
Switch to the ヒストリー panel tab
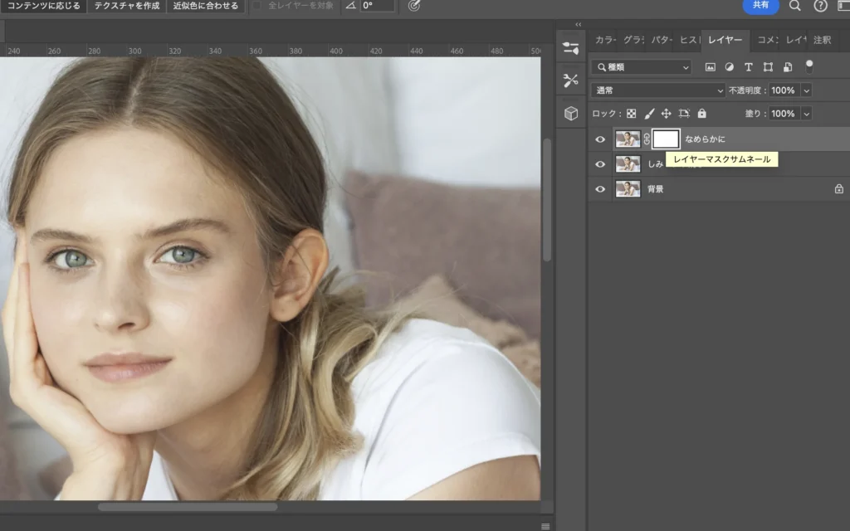tap(687, 40)
